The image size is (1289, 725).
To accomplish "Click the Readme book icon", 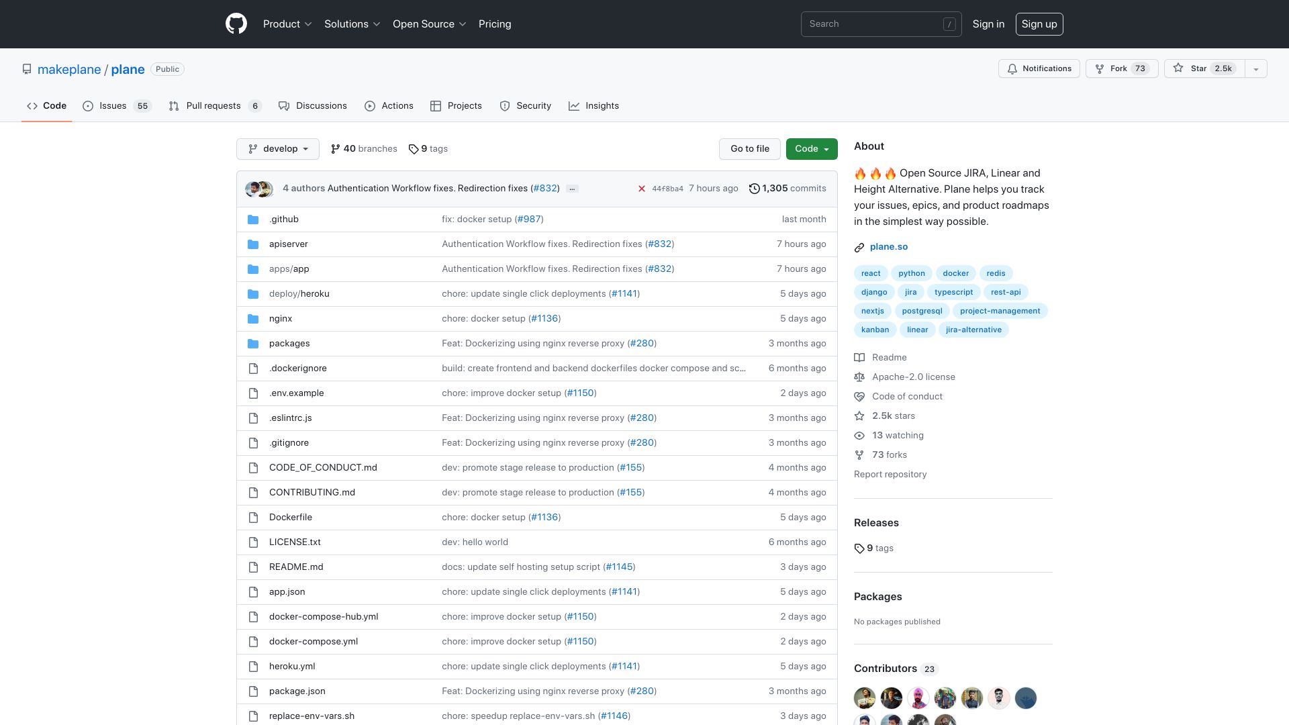I will click(859, 358).
